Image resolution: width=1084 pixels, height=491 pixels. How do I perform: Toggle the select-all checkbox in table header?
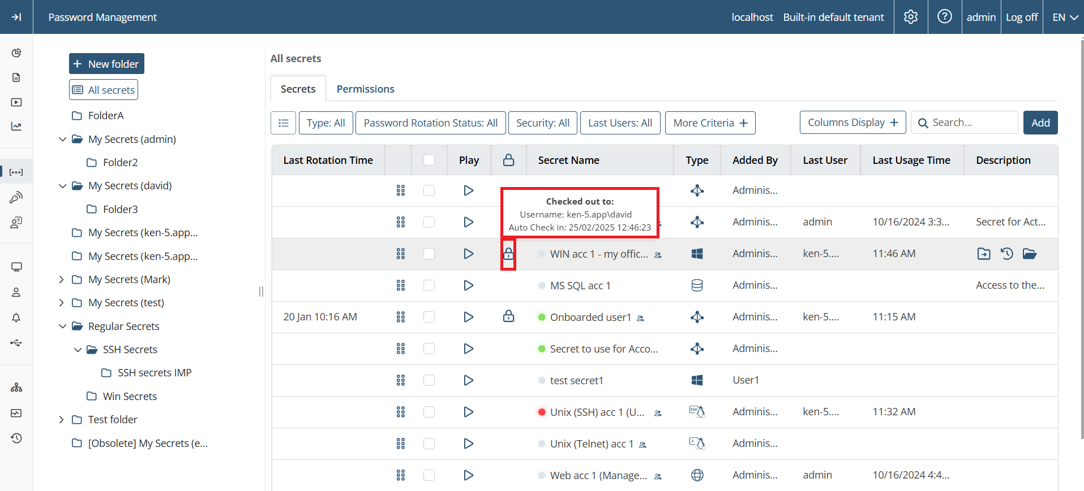[429, 160]
